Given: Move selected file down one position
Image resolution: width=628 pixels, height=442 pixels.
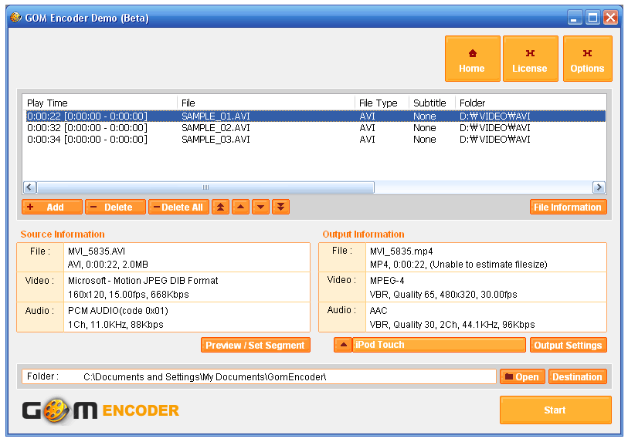Looking at the screenshot, I should point(261,208).
